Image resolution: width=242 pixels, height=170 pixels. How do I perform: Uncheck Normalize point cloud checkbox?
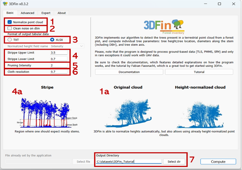tap(10, 22)
